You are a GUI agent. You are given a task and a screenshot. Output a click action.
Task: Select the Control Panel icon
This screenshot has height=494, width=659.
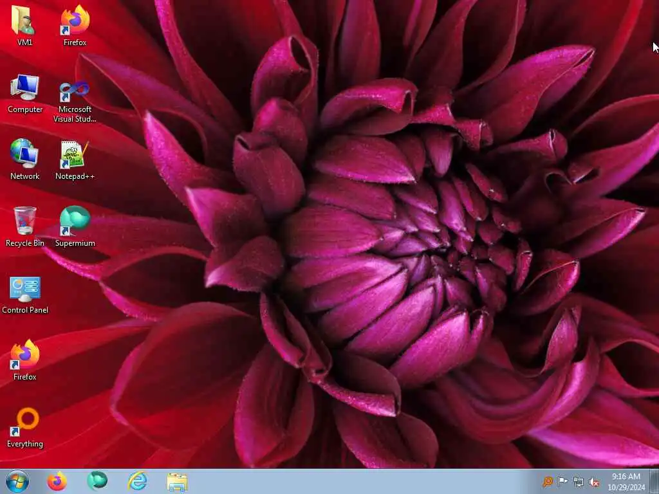[25, 294]
